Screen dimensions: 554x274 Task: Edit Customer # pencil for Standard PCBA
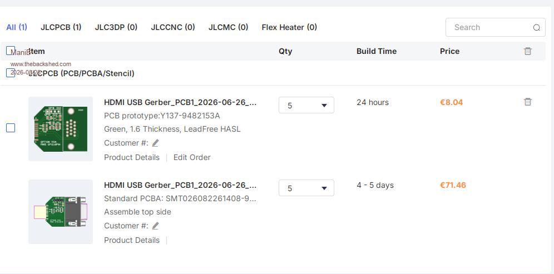tap(155, 226)
